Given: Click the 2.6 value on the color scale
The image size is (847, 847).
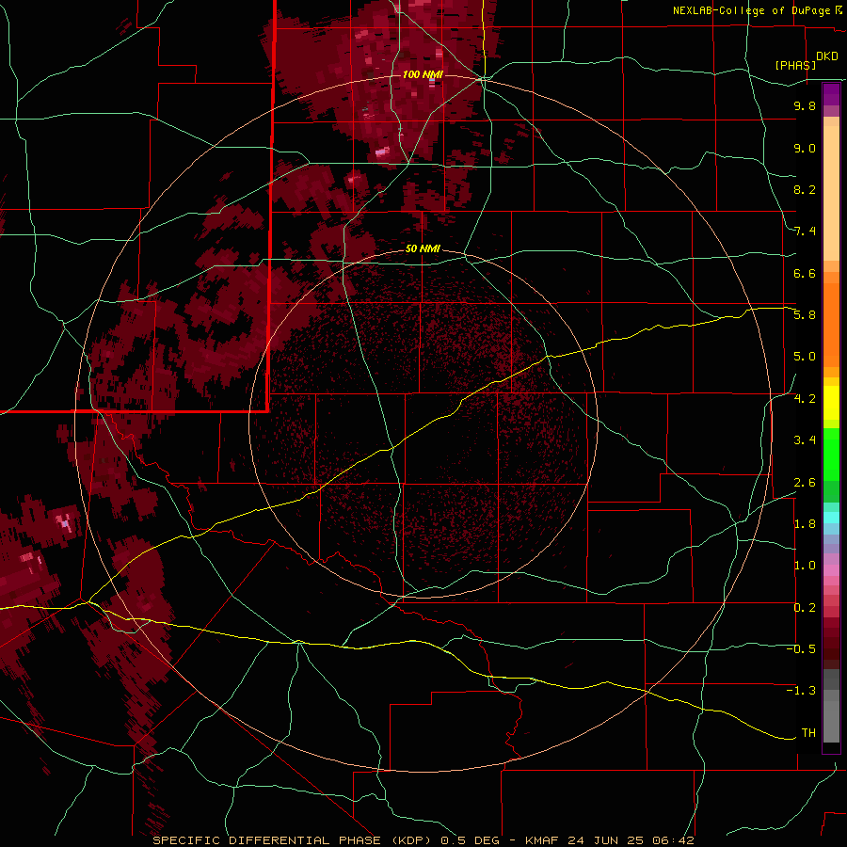Looking at the screenshot, I should [805, 483].
